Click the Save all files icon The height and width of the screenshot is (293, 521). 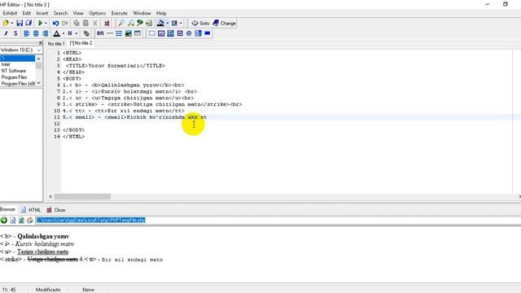coord(28,23)
